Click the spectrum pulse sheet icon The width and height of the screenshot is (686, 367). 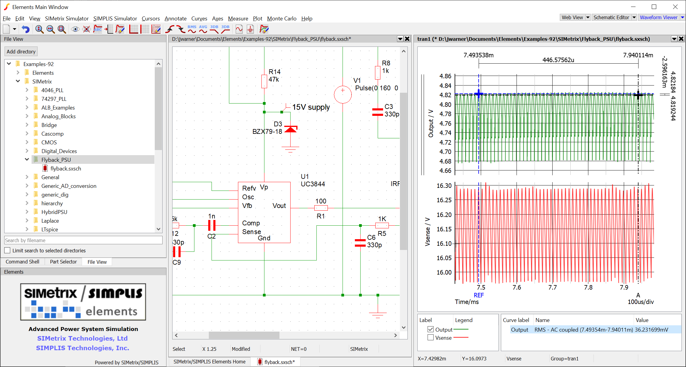coord(250,29)
